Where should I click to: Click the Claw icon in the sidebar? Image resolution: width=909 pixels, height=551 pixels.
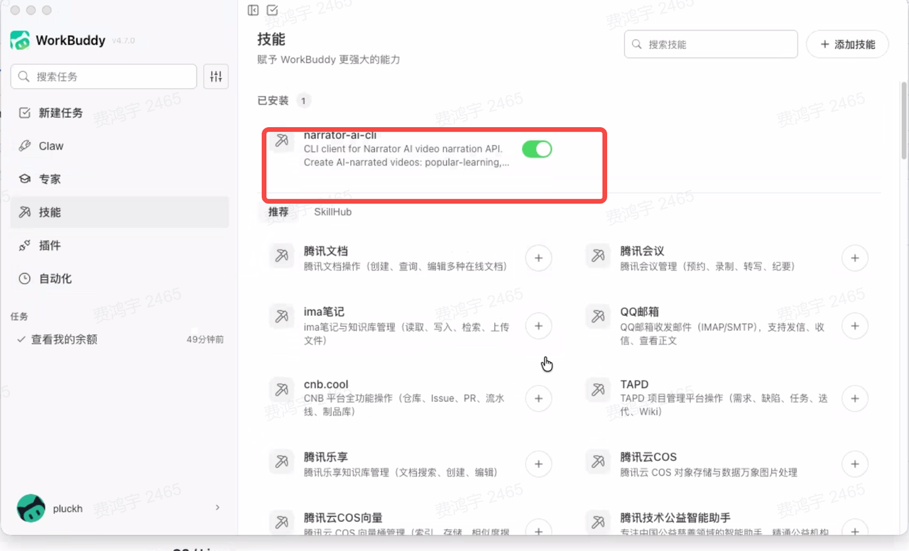point(25,146)
